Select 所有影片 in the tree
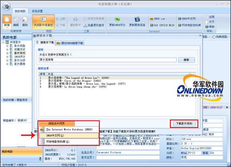231x167 pixels. tap(15, 42)
